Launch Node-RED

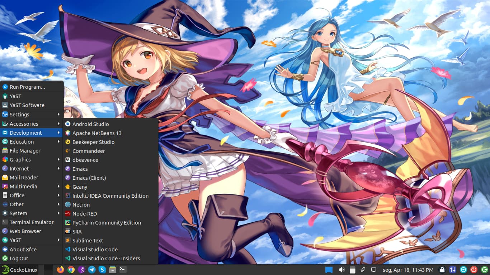click(x=110, y=213)
